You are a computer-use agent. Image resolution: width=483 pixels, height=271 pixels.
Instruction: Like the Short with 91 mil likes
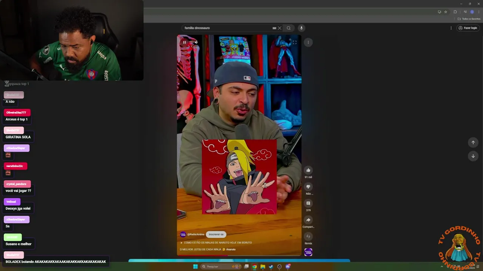point(308,170)
